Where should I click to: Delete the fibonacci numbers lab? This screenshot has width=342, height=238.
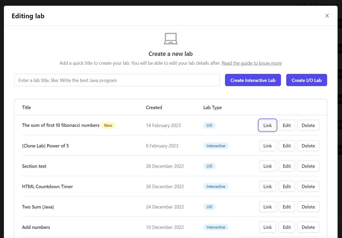308,126
